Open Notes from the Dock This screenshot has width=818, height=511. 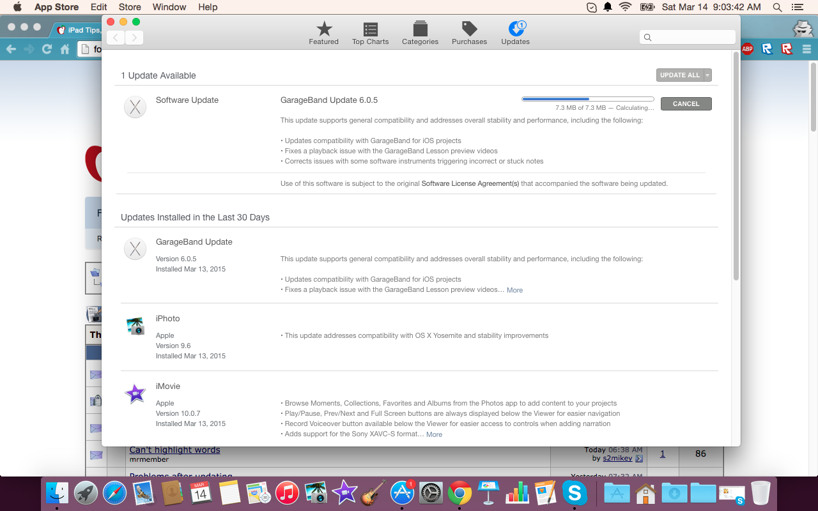click(229, 492)
